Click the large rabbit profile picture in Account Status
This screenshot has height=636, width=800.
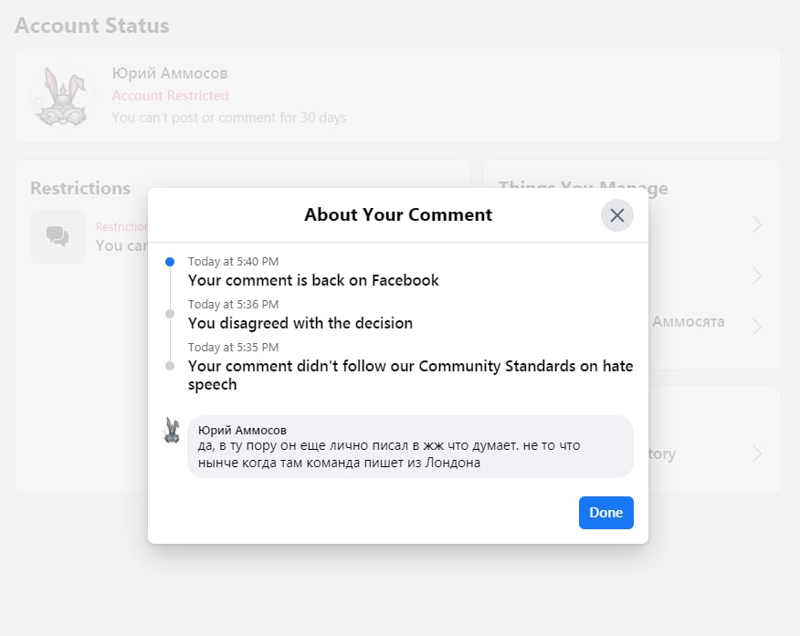pyautogui.click(x=63, y=96)
